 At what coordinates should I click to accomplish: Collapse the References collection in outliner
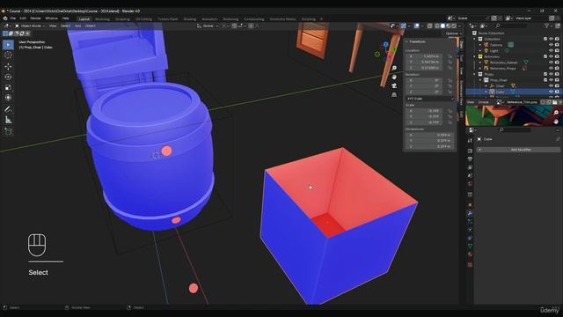(475, 56)
